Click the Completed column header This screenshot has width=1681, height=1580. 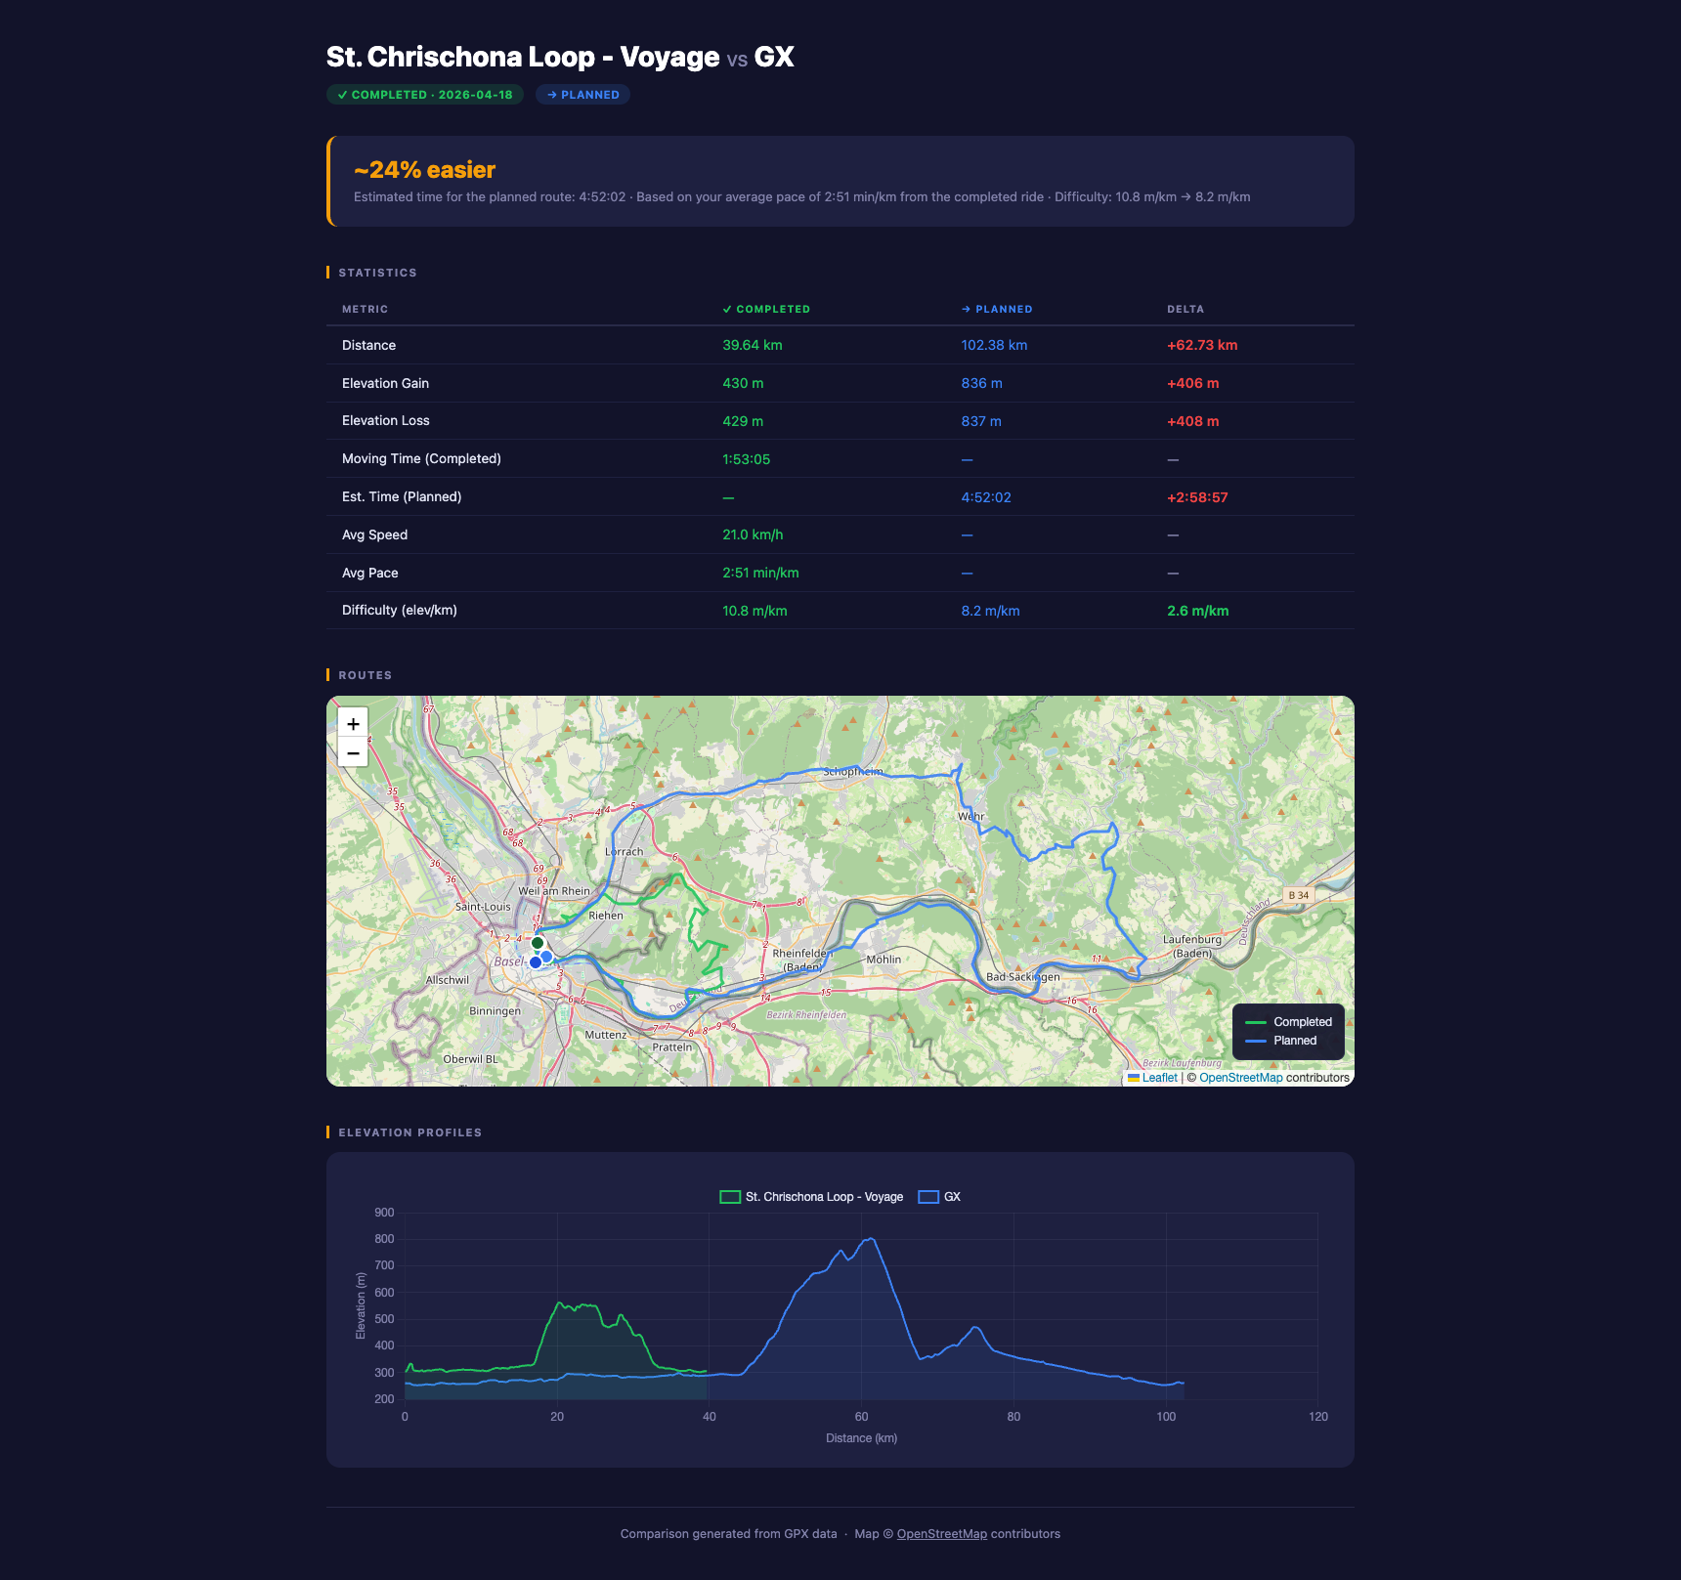coord(766,309)
